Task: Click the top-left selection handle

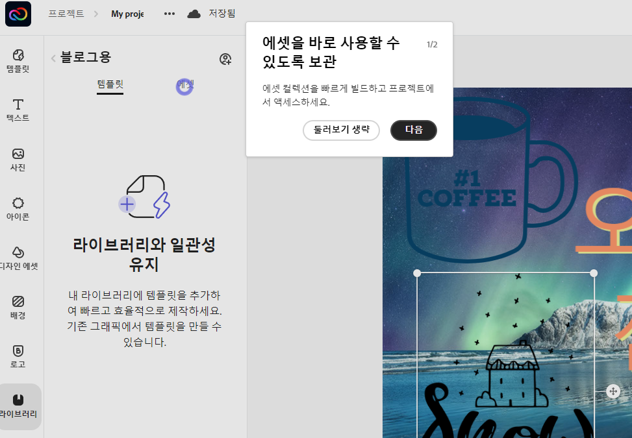Action: pos(417,273)
